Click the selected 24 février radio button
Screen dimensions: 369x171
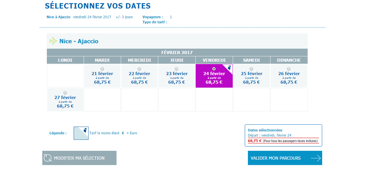click(x=214, y=69)
